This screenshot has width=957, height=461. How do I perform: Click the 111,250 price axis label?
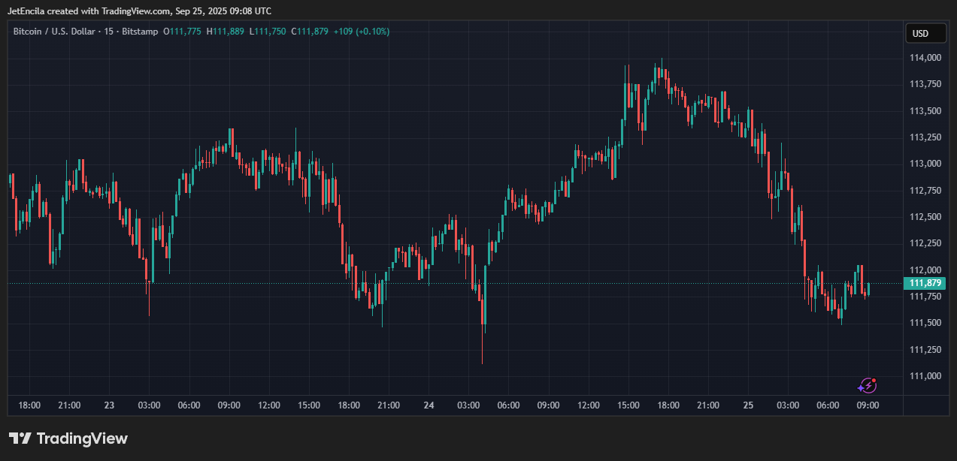pyautogui.click(x=926, y=350)
